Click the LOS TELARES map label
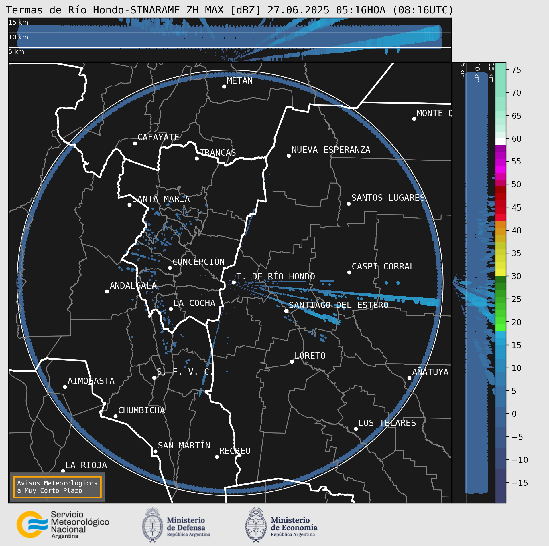549x546 pixels. 387,423
